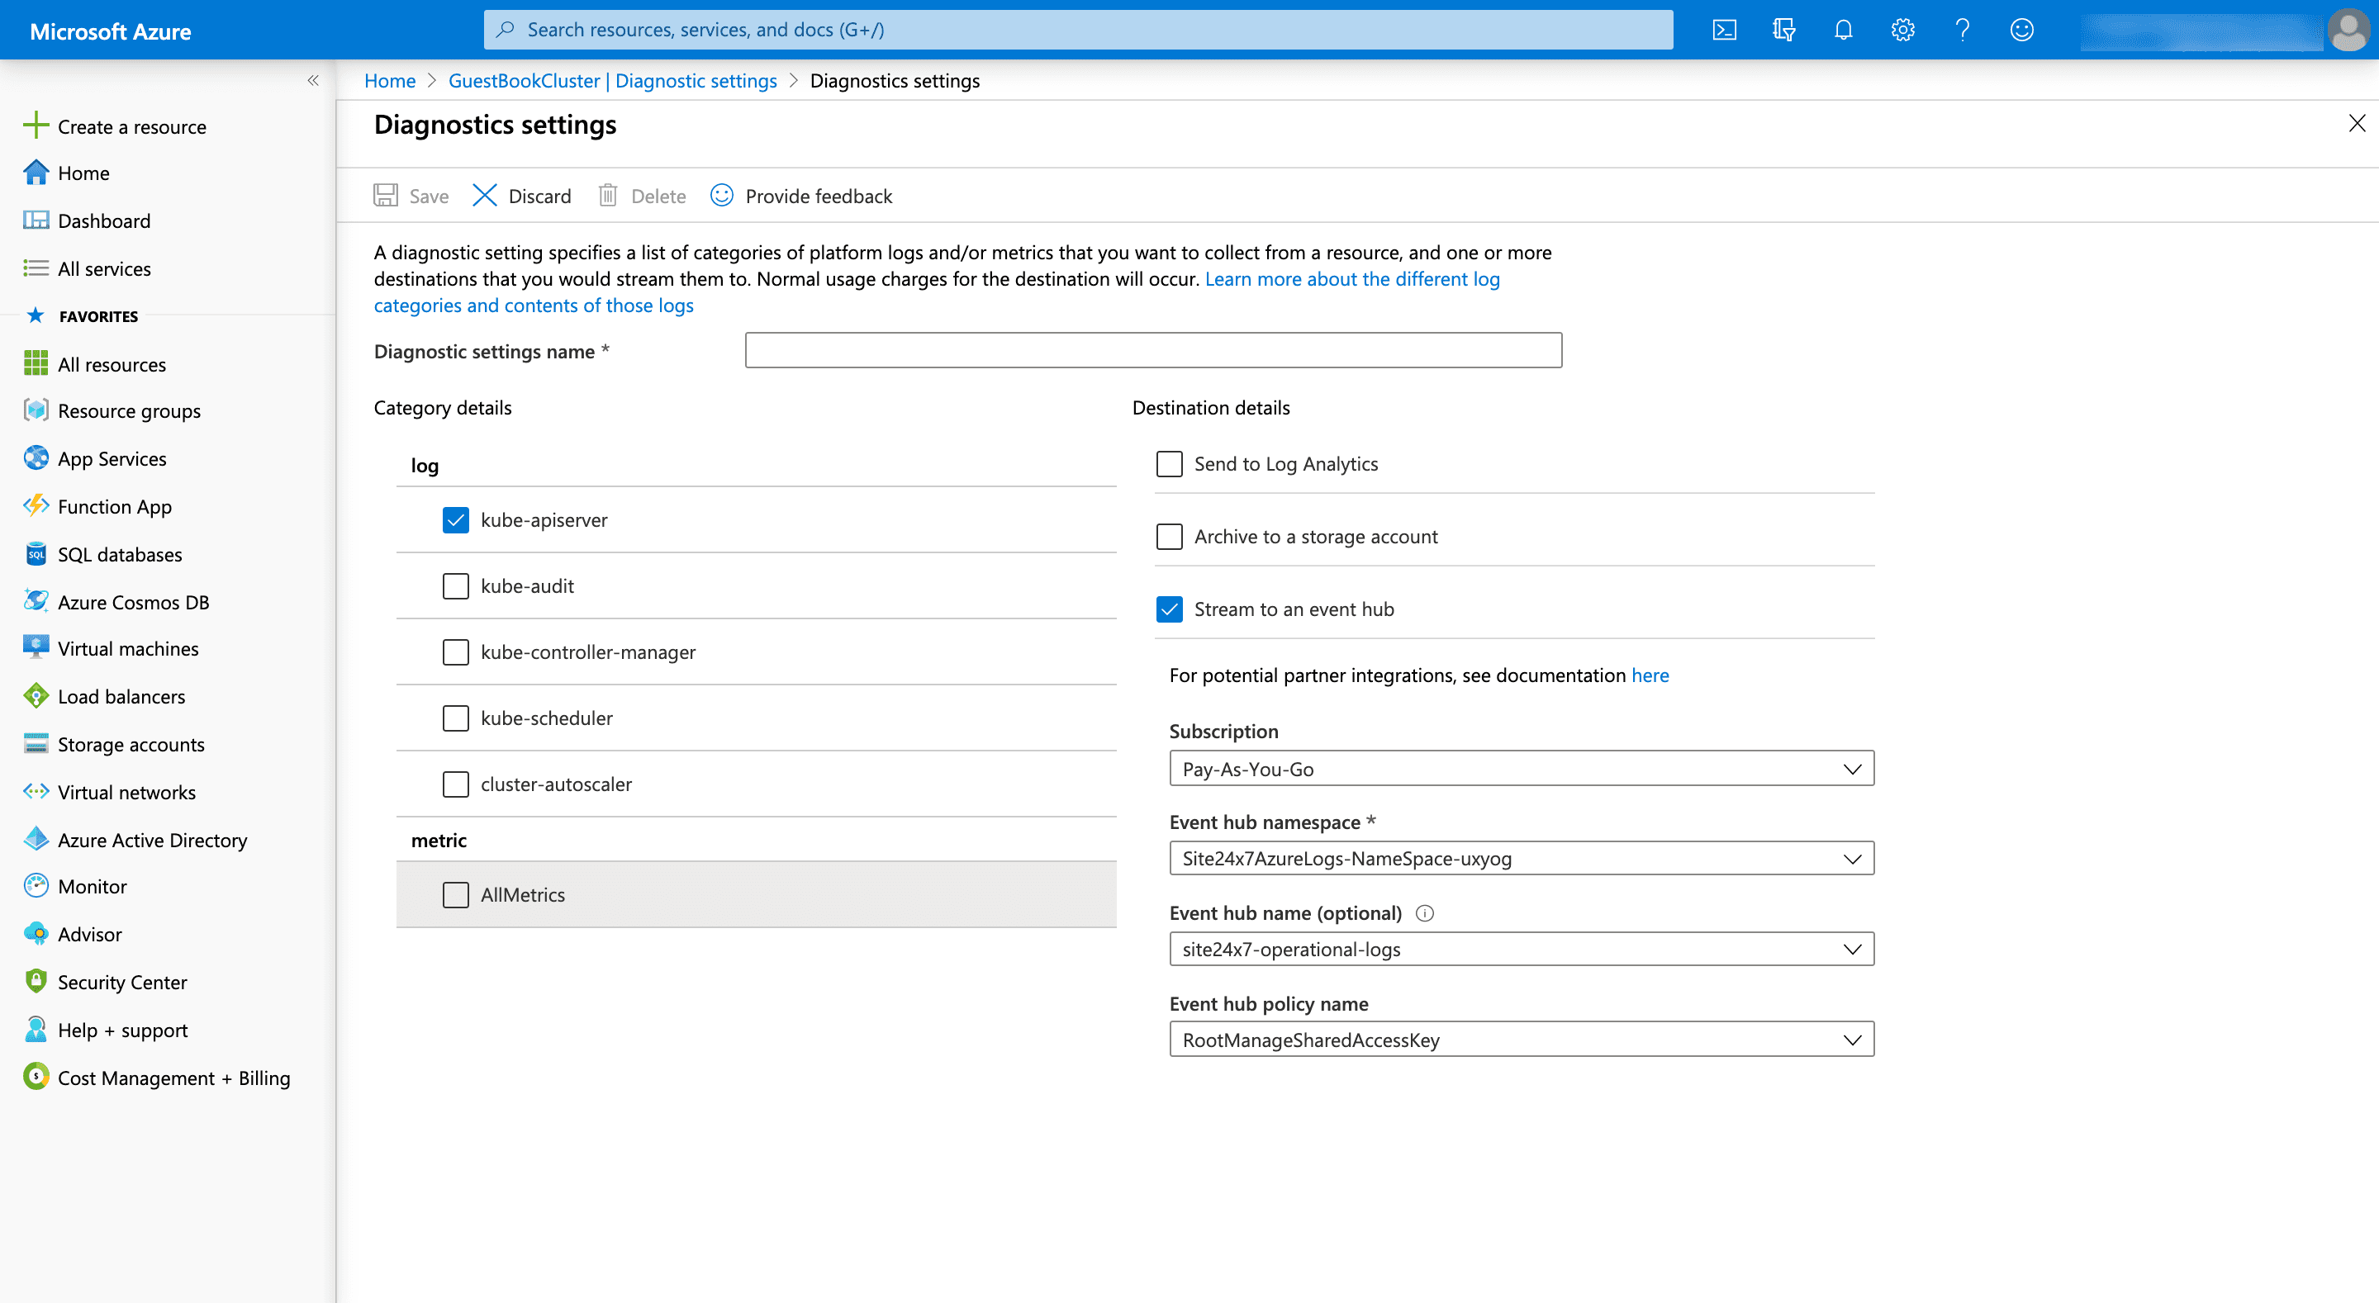Open Cost Management + Billing
The height and width of the screenshot is (1303, 2379).
tap(173, 1077)
